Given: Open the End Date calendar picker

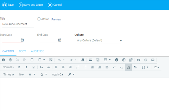Looking at the screenshot, I should point(59,40).
